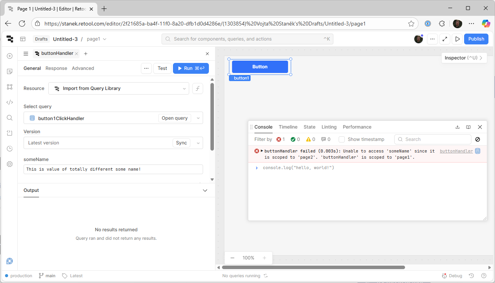Viewport: 495px width, 283px height.
Task: Click the Add component plus icon in left sidebar
Action: [10, 56]
